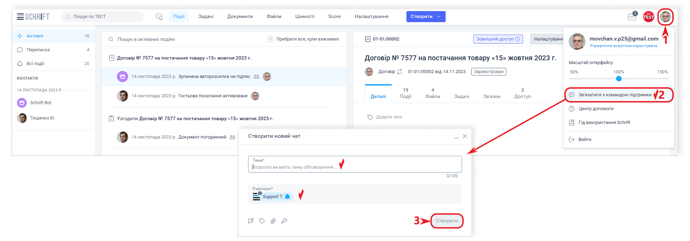Click the smiley chat notification icon
The height and width of the screenshot is (241, 690).
pyautogui.click(x=159, y=17)
